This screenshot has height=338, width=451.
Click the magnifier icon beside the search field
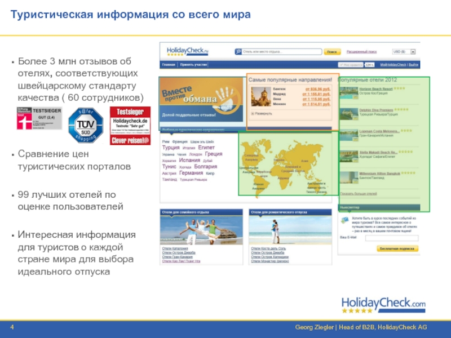[238, 52]
